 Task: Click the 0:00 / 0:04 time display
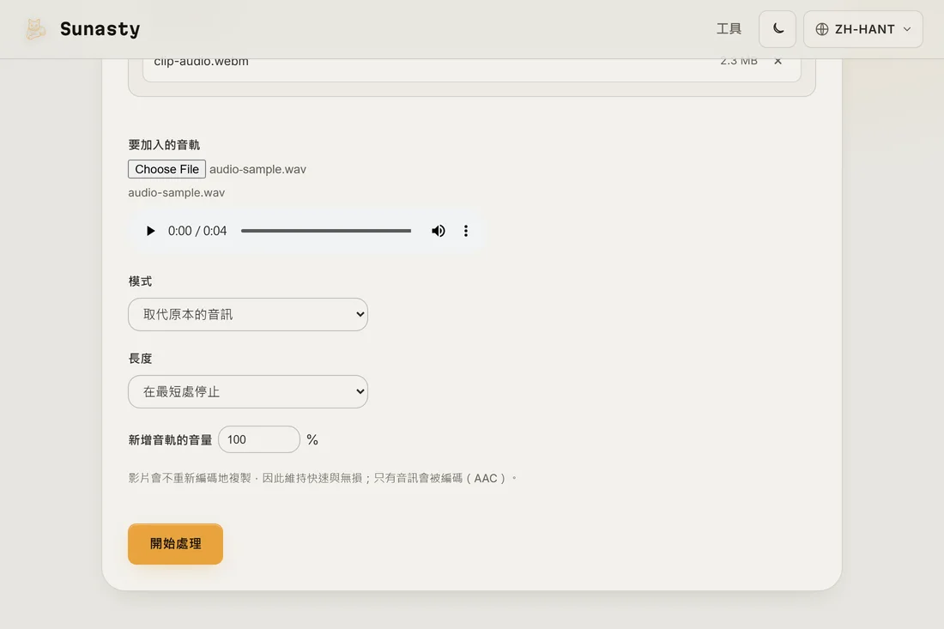[x=197, y=231]
